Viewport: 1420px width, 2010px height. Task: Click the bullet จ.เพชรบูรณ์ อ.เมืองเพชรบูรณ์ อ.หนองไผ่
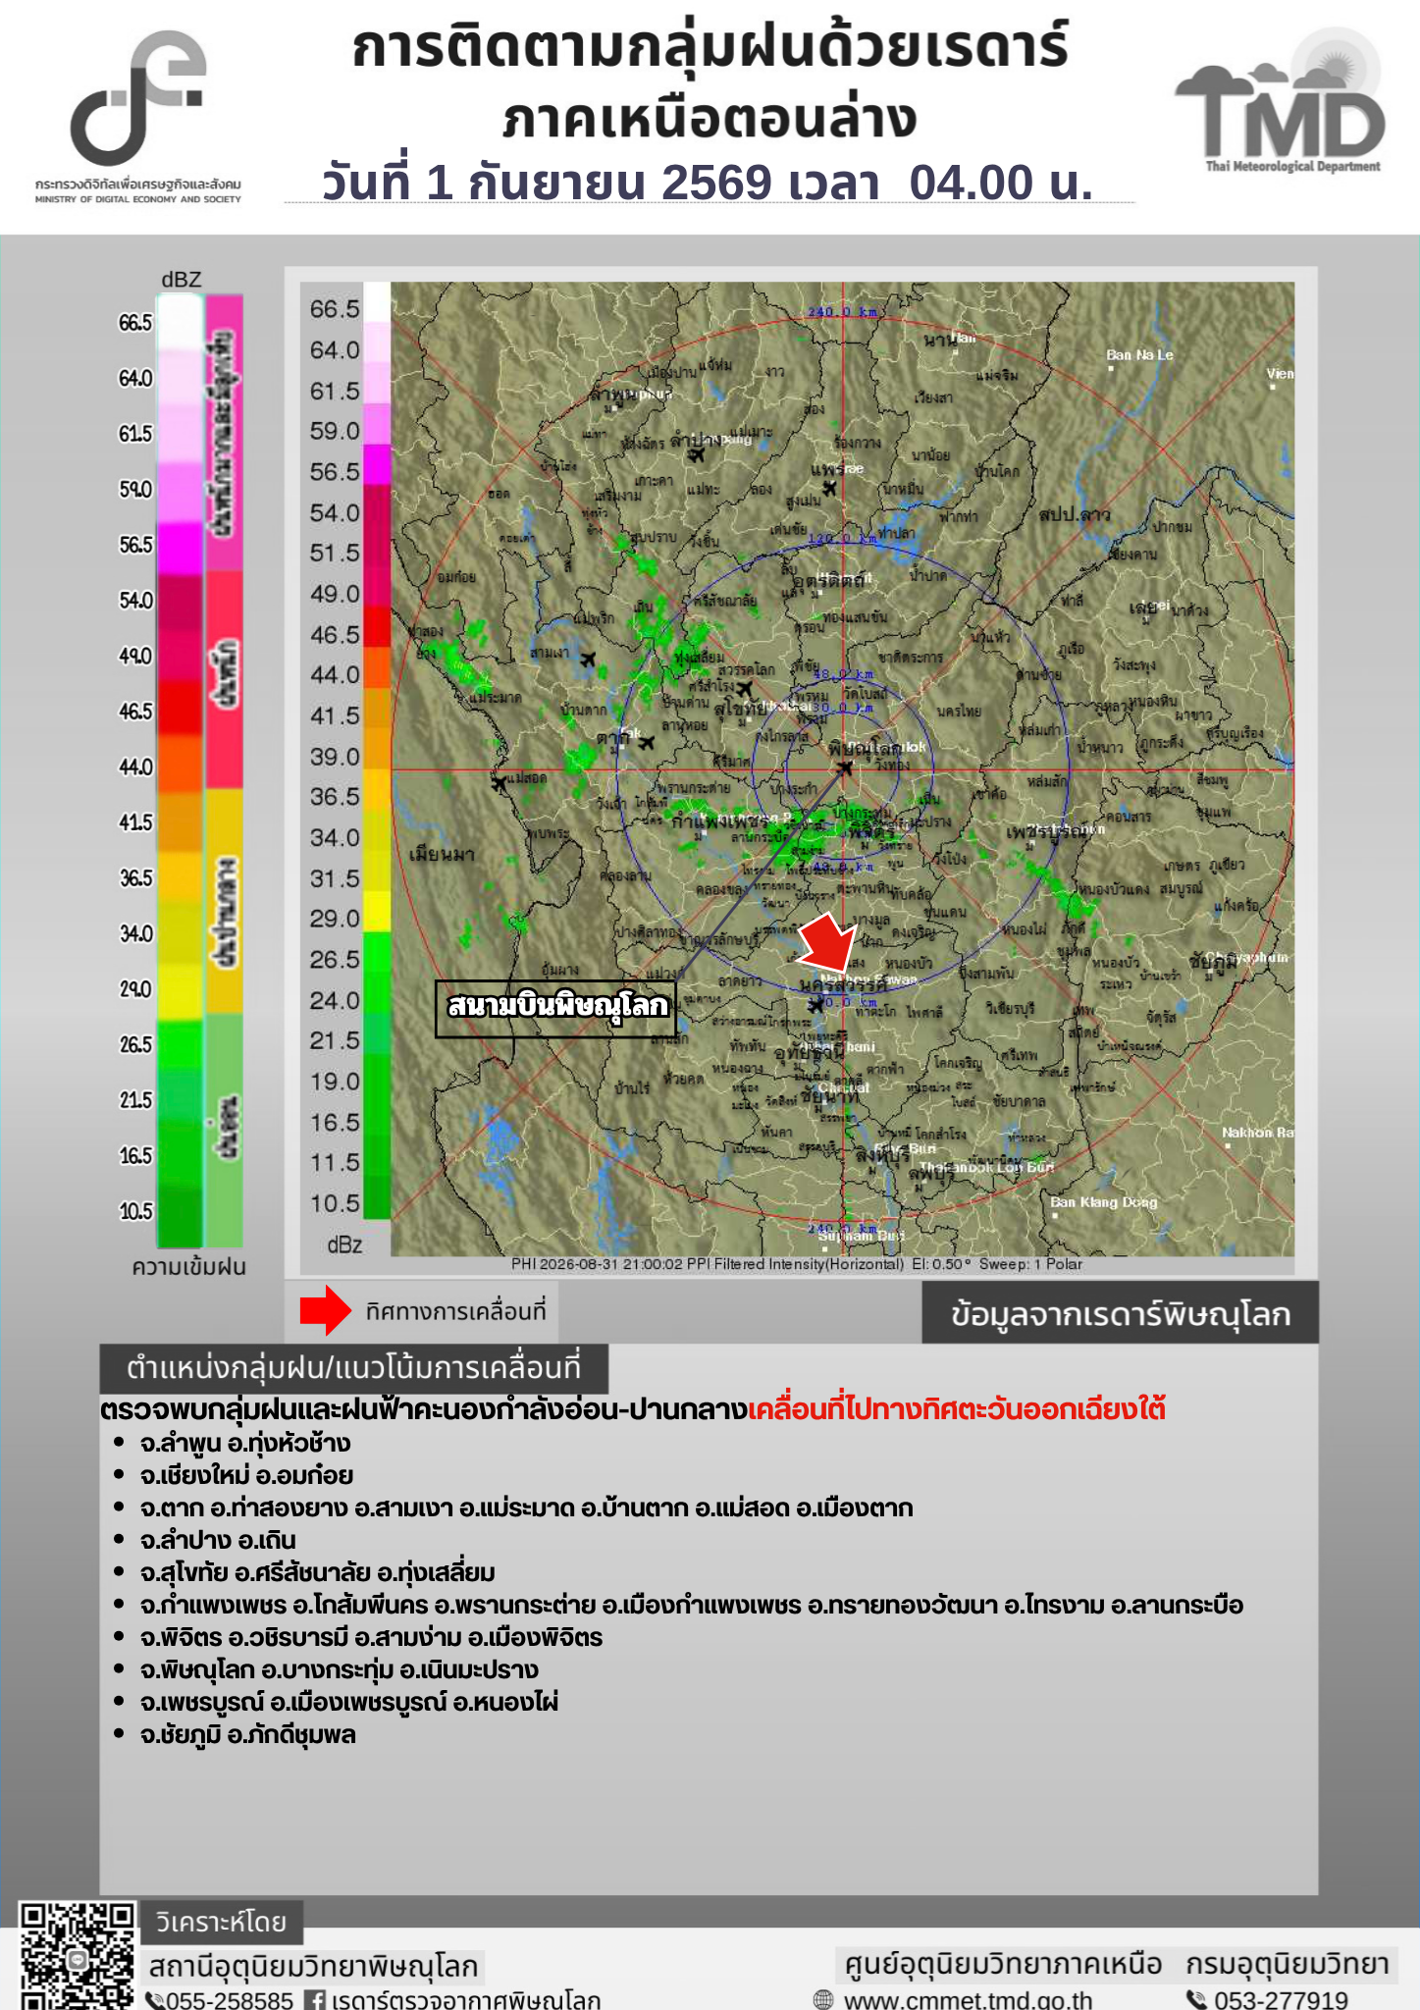tap(349, 1703)
